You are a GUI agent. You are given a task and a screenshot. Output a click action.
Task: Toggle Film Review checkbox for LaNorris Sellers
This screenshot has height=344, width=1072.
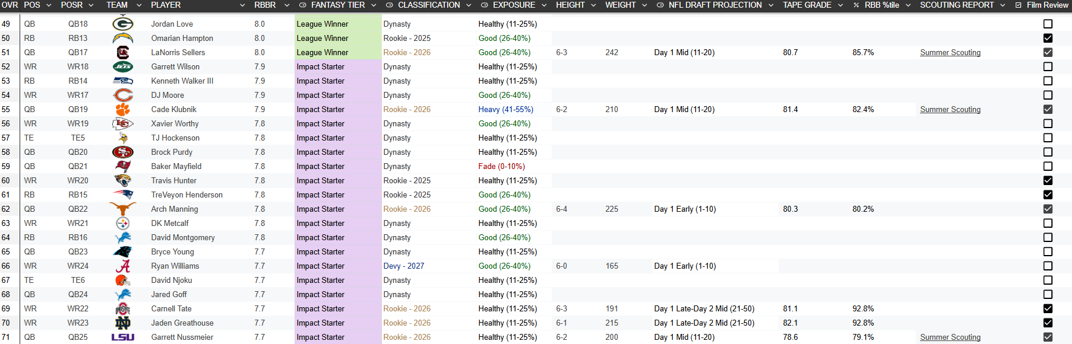point(1048,52)
